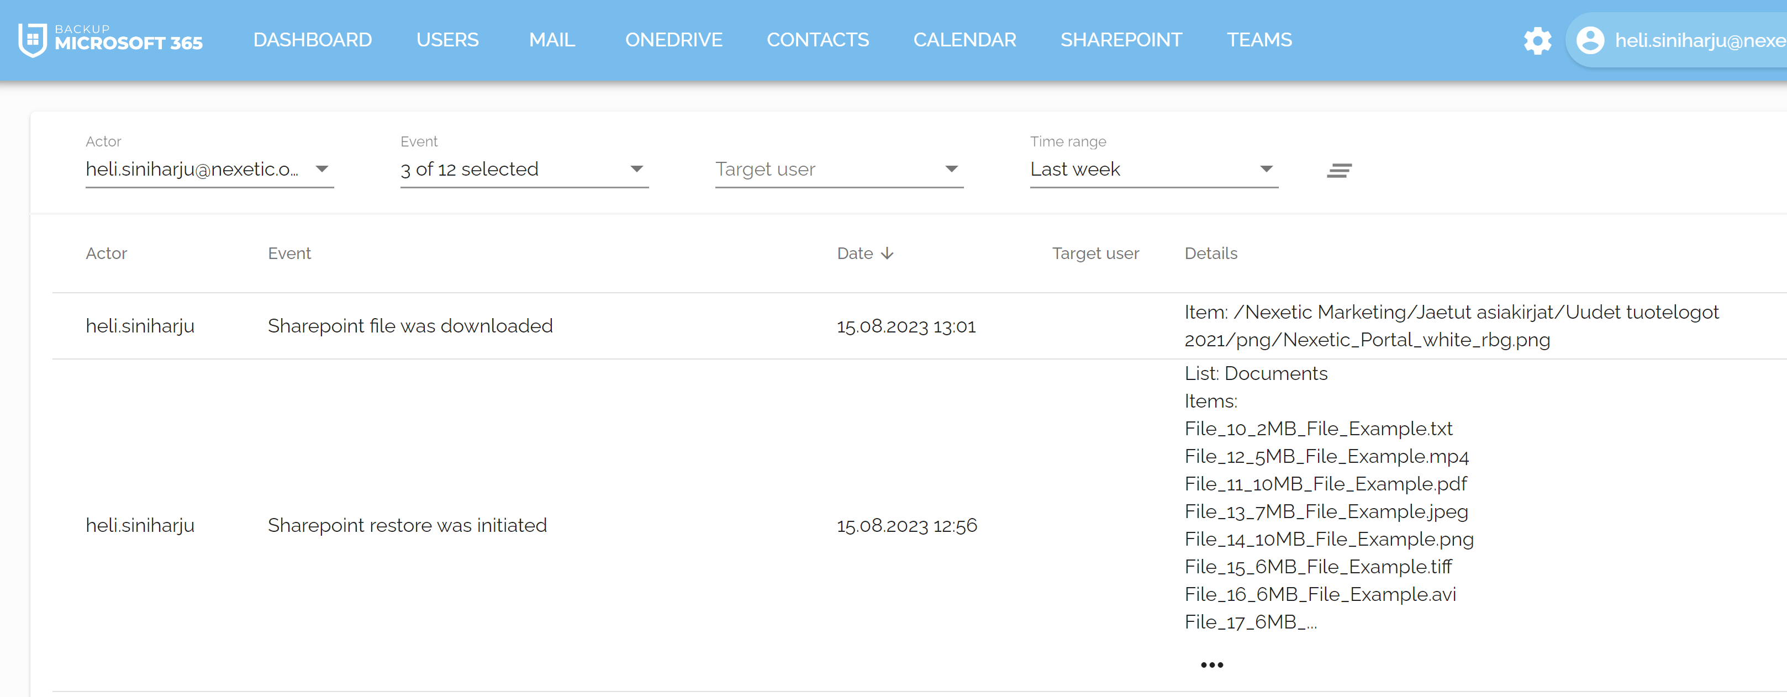
Task: Sort by the Event column header
Action: [289, 254]
